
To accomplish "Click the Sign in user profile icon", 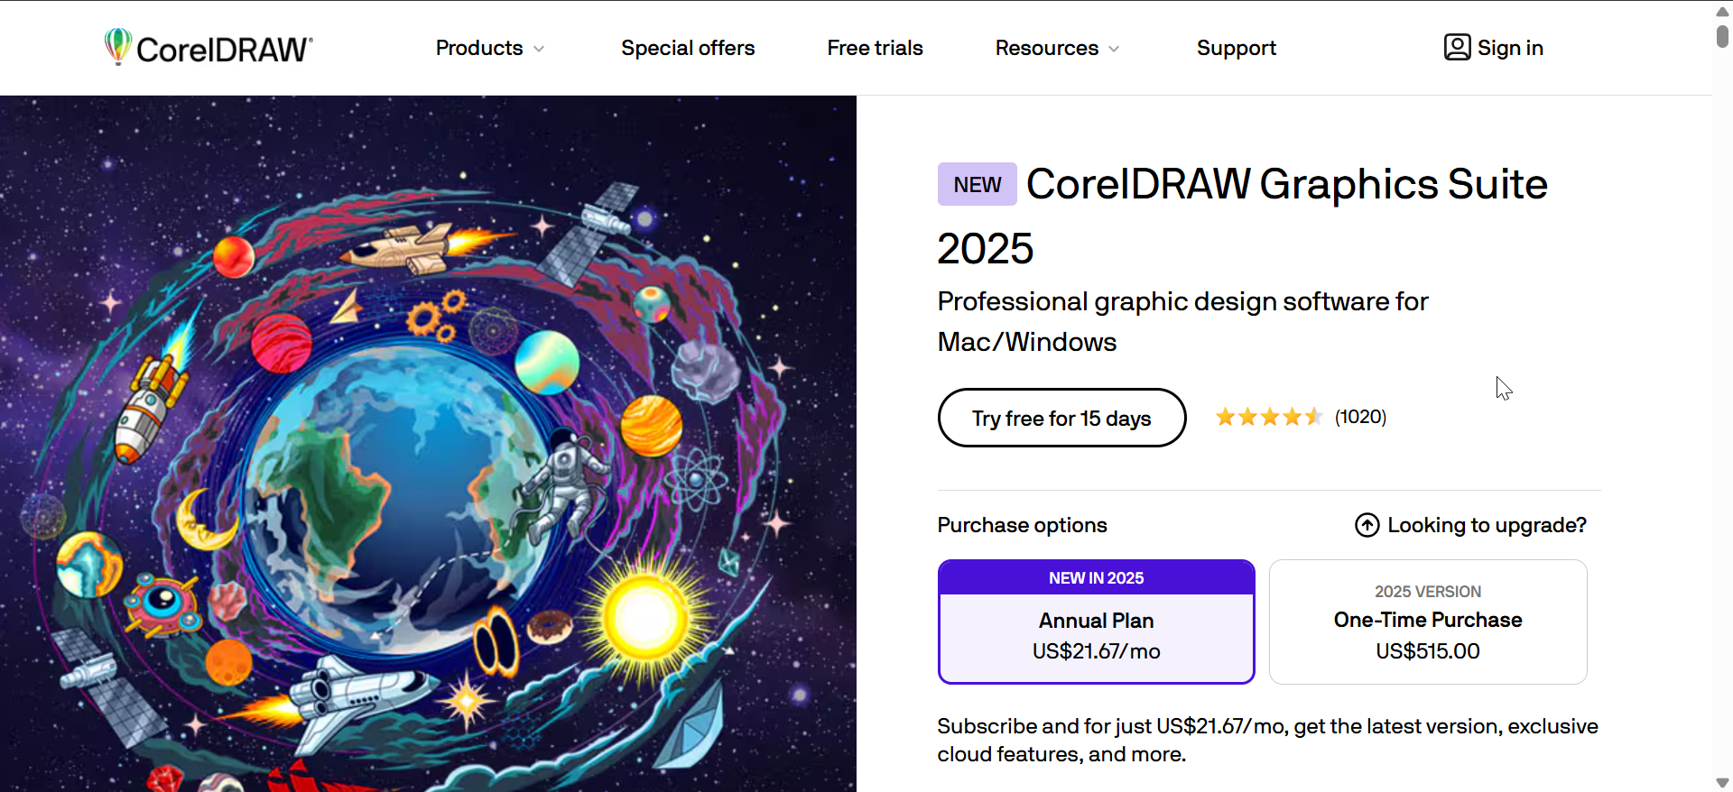I will pos(1457,47).
